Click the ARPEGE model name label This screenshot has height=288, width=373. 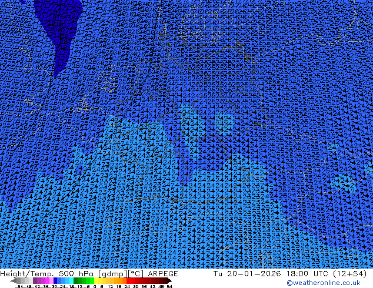click(163, 274)
